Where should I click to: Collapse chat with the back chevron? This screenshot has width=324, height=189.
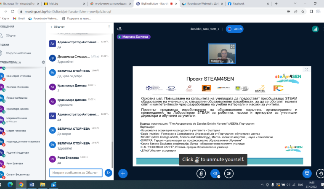point(51,27)
